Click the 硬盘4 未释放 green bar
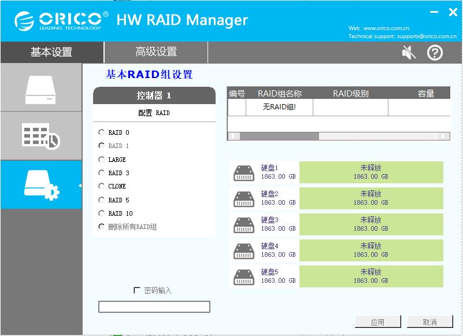Viewport: 463px width, 336px height. pyautogui.click(x=371, y=250)
